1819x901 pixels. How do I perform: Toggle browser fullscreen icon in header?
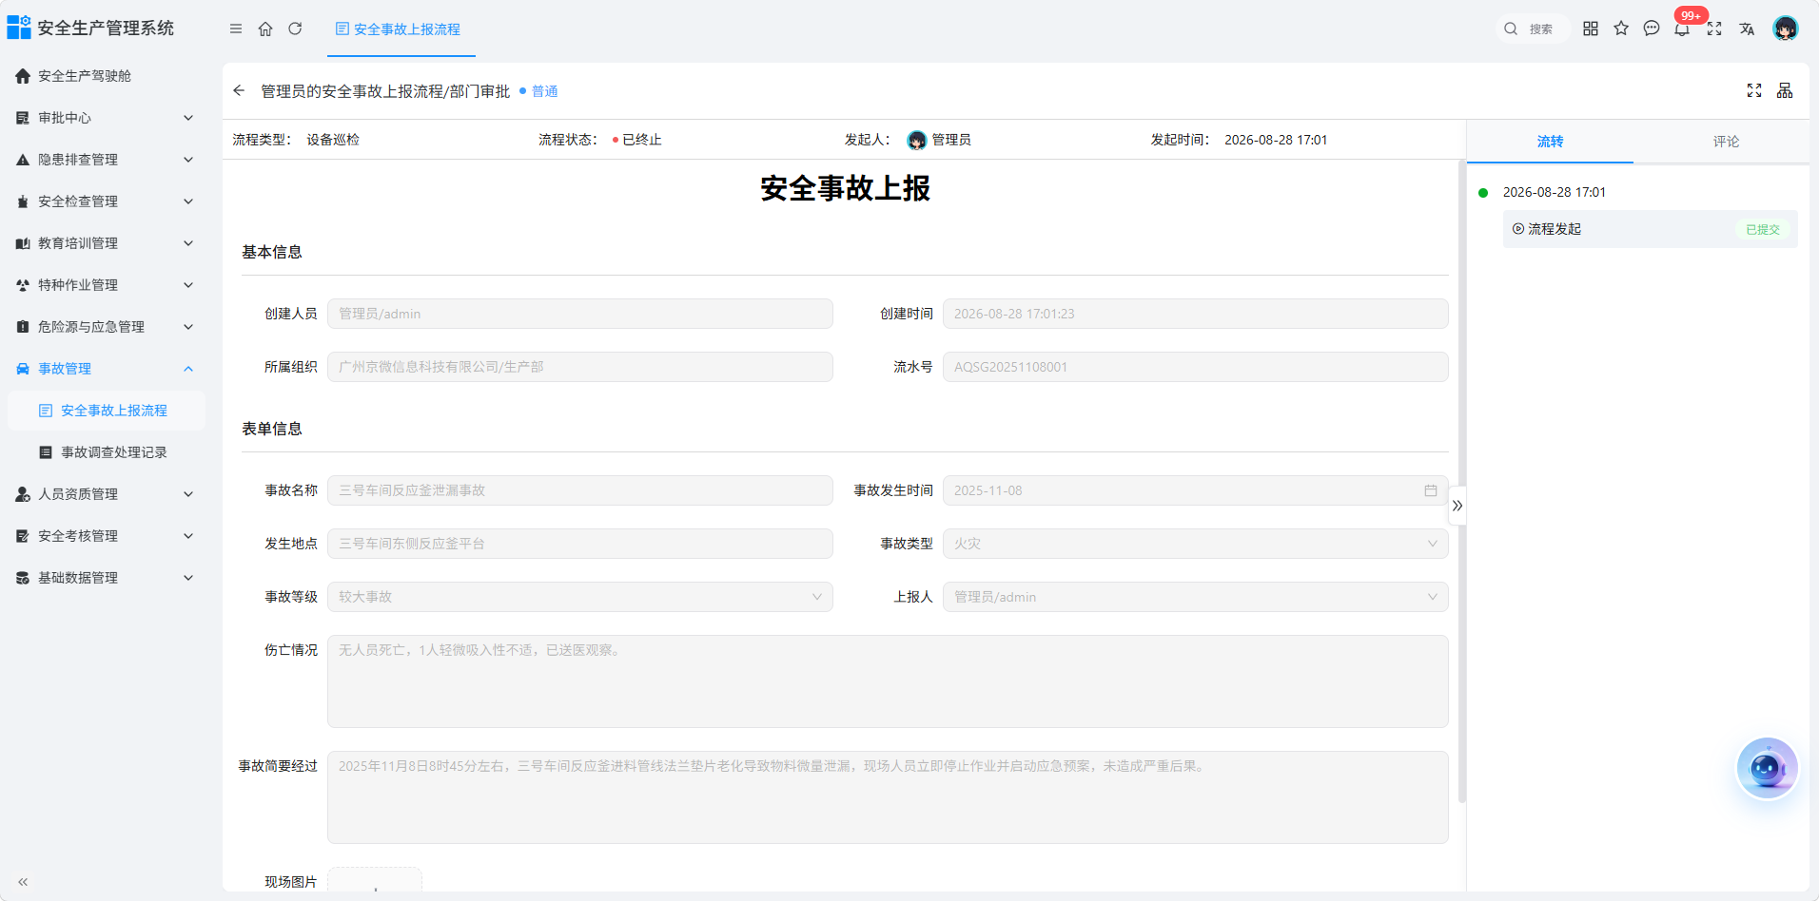point(1714,29)
